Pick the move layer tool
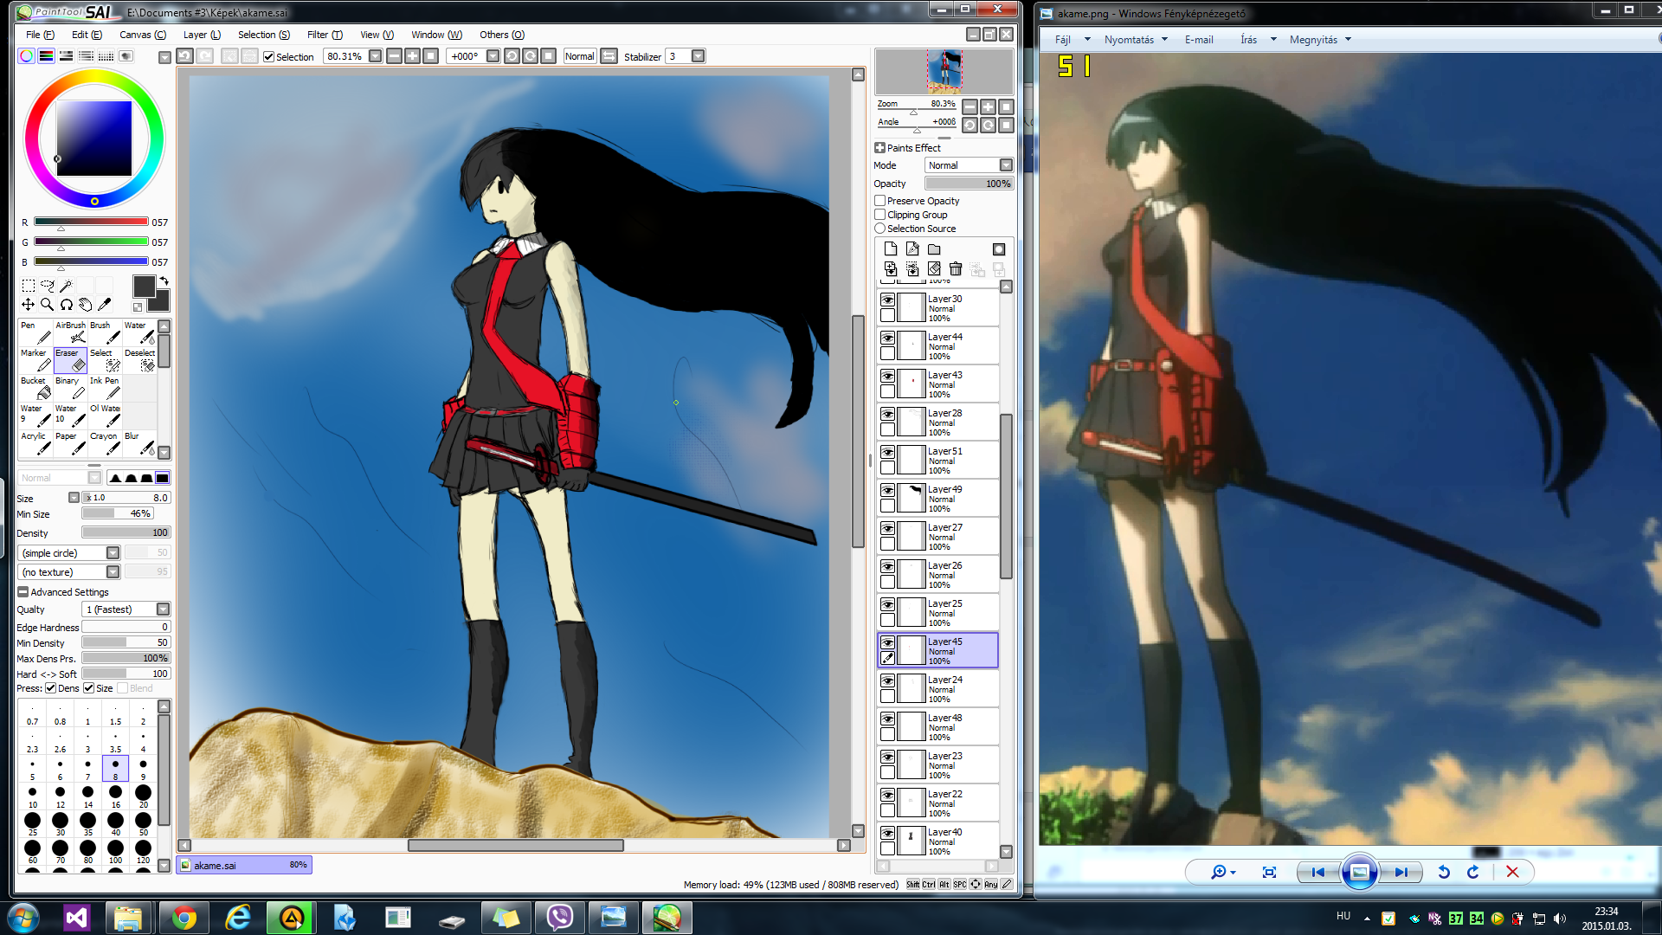The width and height of the screenshot is (1662, 935). tap(28, 305)
